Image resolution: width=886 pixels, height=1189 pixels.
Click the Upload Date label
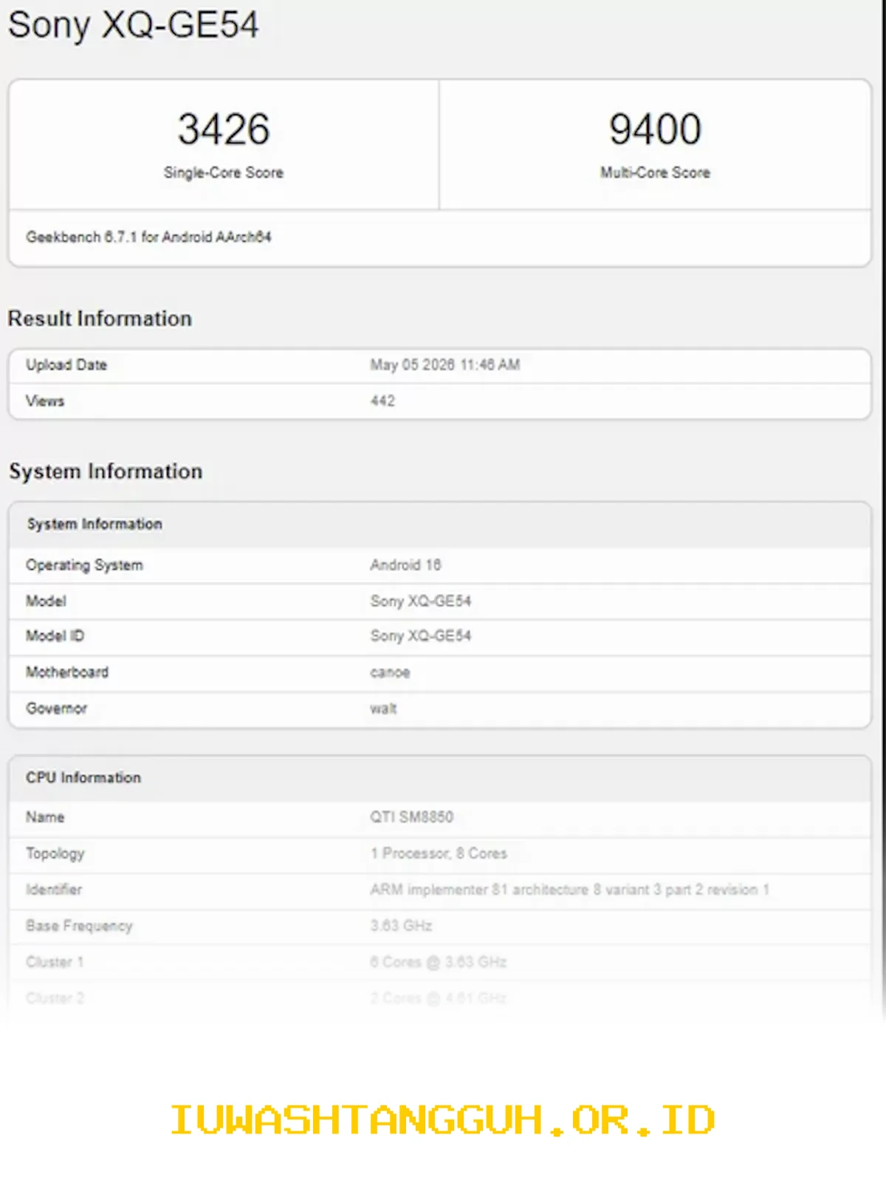coord(66,365)
